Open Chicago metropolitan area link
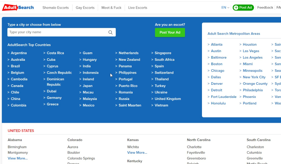Image resolution: width=281 pixels, height=164 pixels. pos(217,71)
